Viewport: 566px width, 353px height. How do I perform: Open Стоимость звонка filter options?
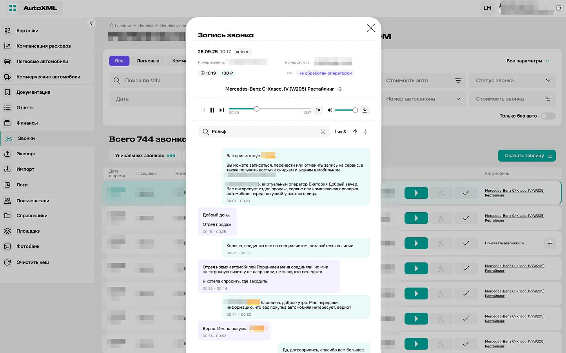tap(513, 99)
